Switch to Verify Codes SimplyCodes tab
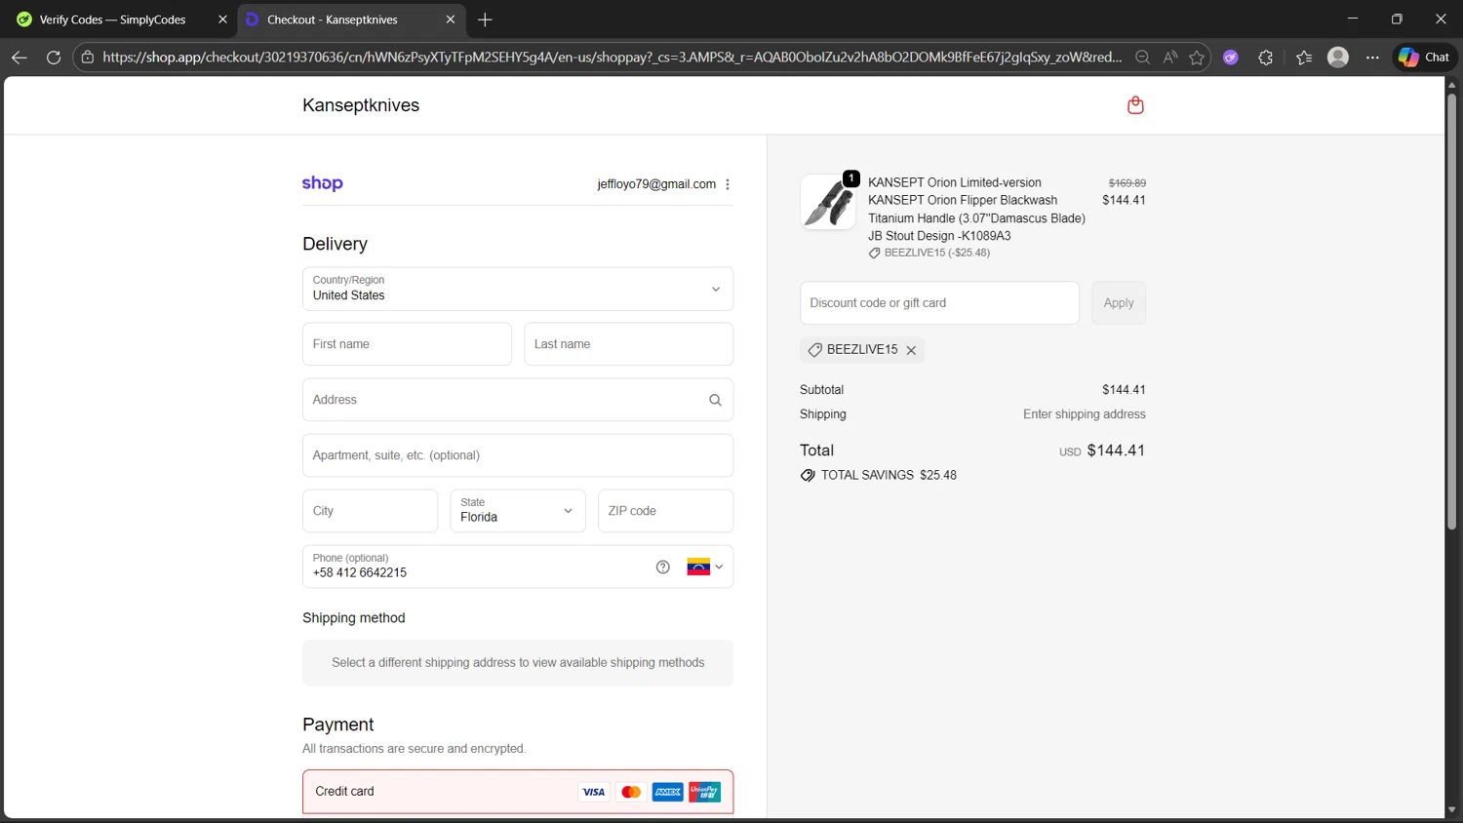Image resolution: width=1463 pixels, height=823 pixels. point(122,20)
